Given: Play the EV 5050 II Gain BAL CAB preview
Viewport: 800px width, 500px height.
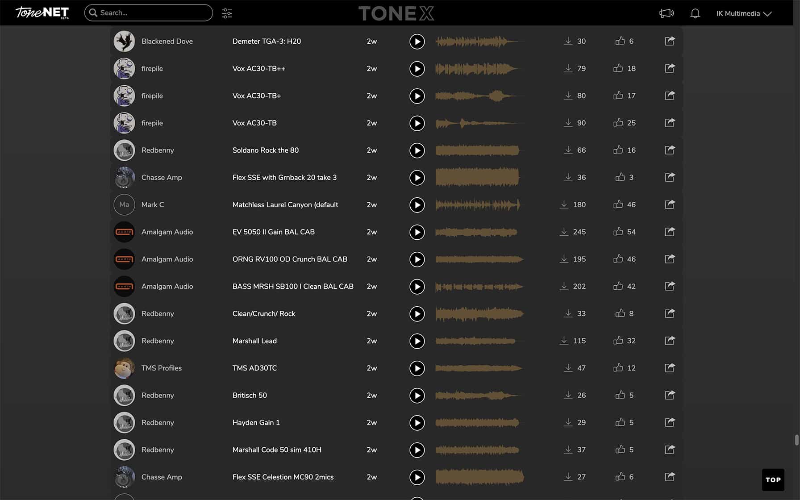Looking at the screenshot, I should click(417, 232).
